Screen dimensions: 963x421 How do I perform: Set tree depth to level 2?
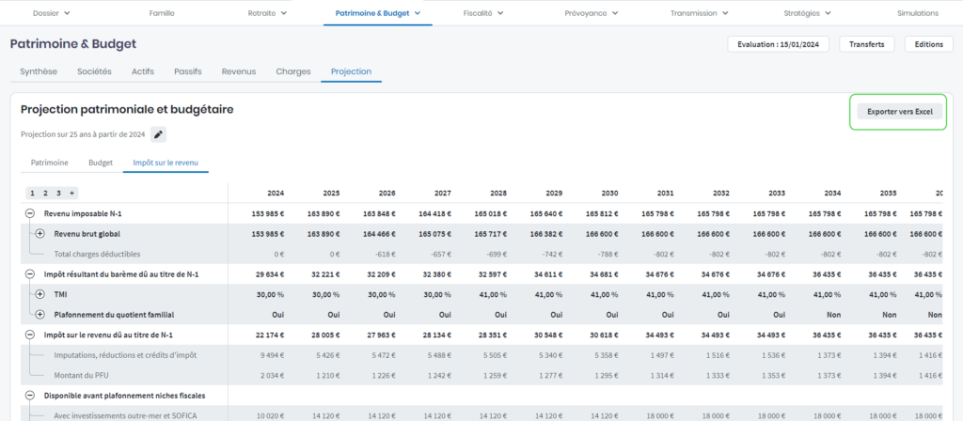44,193
